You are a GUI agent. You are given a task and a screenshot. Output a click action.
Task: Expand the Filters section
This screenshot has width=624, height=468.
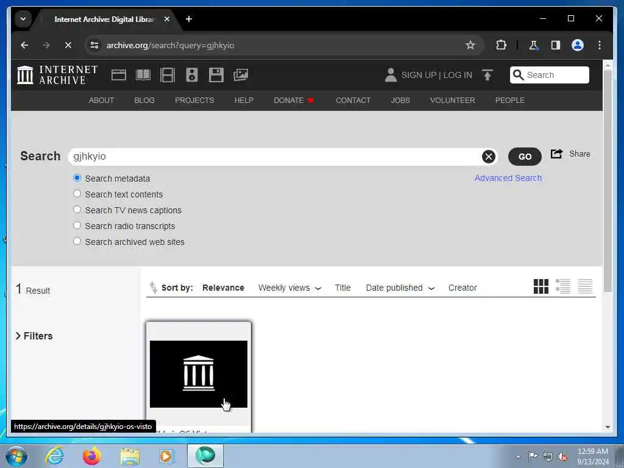(x=34, y=336)
